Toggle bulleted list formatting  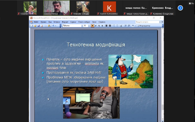pyautogui.click(x=117, y=26)
